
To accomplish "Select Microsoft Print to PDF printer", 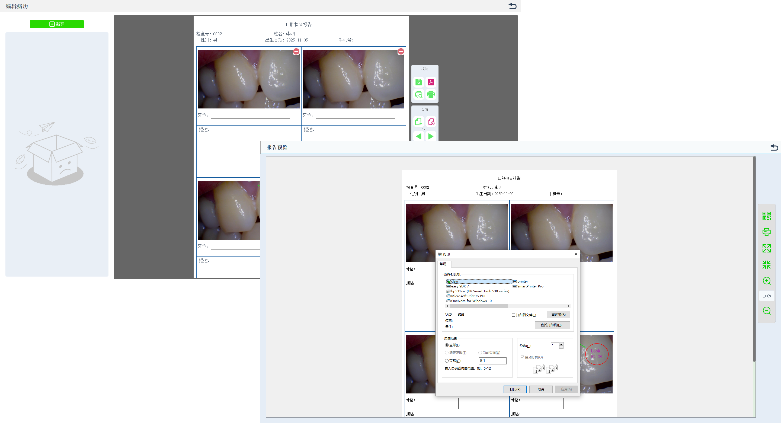I will click(x=468, y=296).
